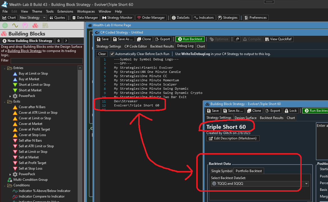The width and height of the screenshot is (328, 202).
Task: Click the link icon beside Optimize
Action: tap(237, 39)
